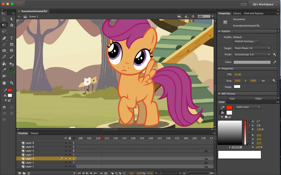This screenshot has height=175, width=281.
Task: Select the Free Transform tool
Action: click(4, 25)
